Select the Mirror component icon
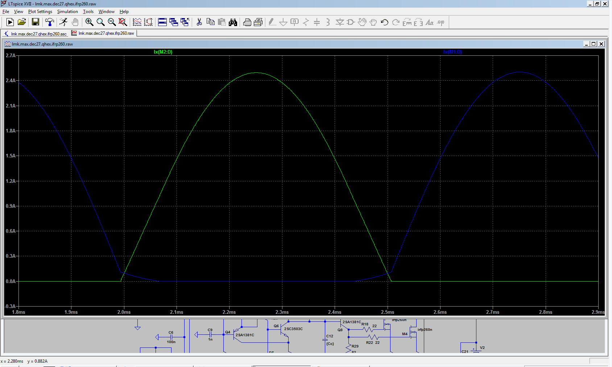The image size is (612, 367). pyautogui.click(x=418, y=22)
